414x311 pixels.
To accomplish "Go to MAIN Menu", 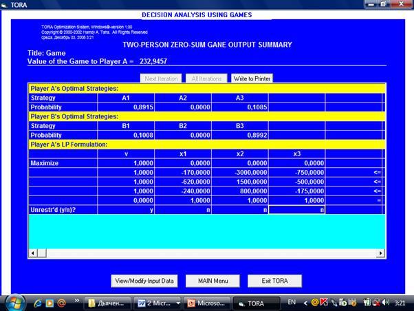I will coord(213,281).
